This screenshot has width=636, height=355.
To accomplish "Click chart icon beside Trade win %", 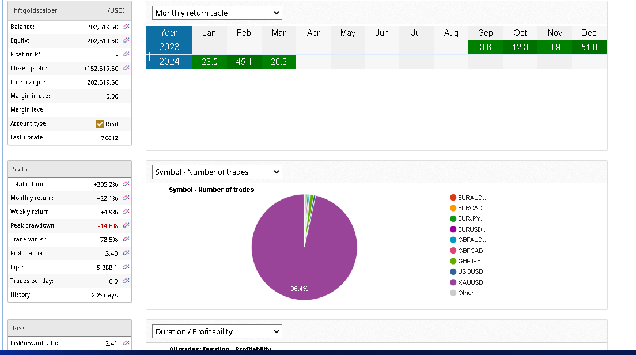I will pyautogui.click(x=126, y=240).
